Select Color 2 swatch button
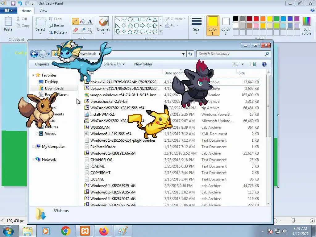The height and width of the screenshot is (237, 316). 226,26
